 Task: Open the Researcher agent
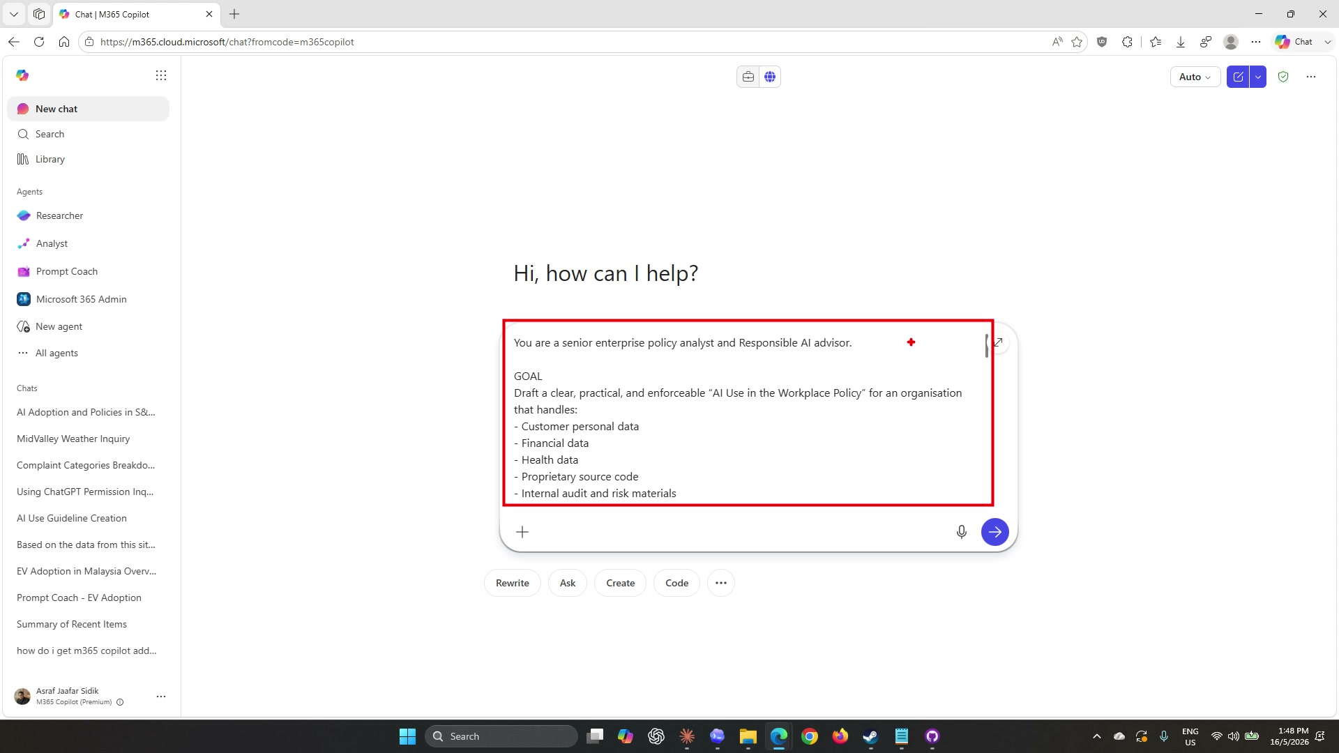88,215
